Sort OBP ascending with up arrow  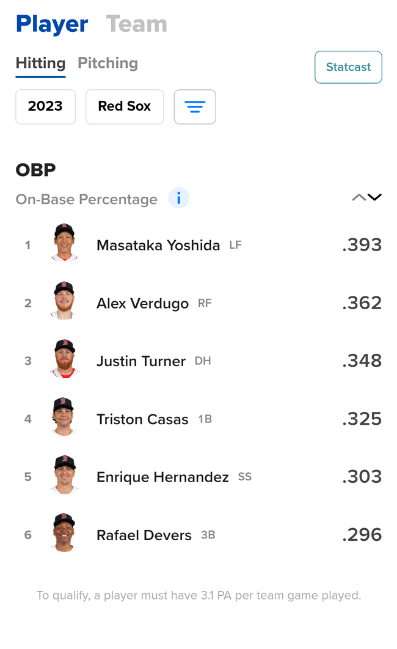pyautogui.click(x=359, y=197)
